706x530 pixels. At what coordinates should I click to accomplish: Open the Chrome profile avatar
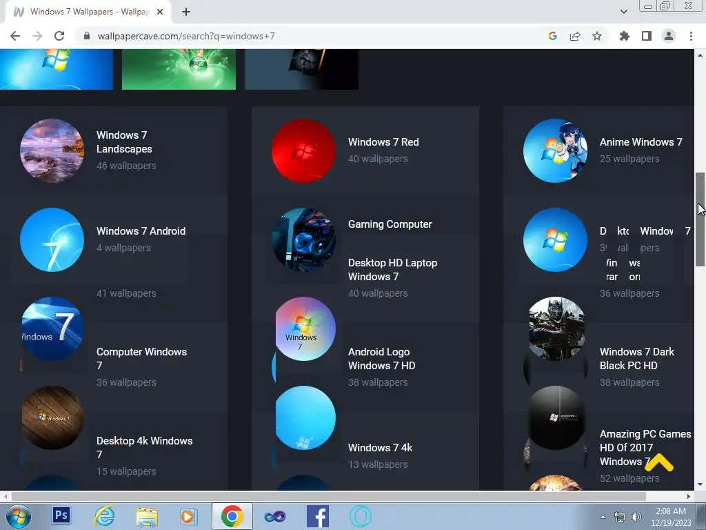click(x=669, y=36)
